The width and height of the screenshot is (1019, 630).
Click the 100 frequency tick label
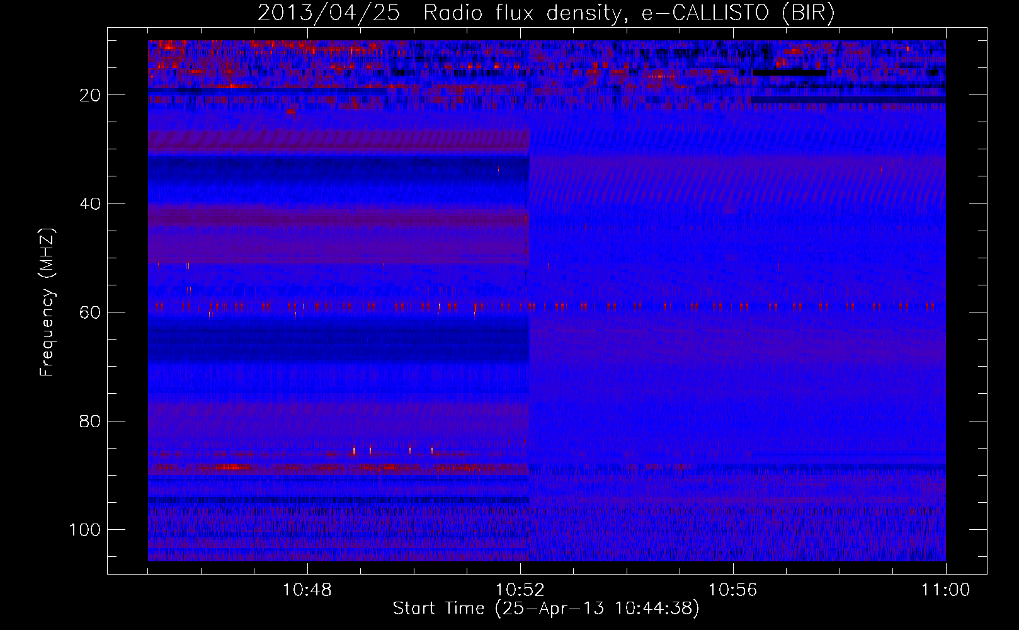point(85,530)
